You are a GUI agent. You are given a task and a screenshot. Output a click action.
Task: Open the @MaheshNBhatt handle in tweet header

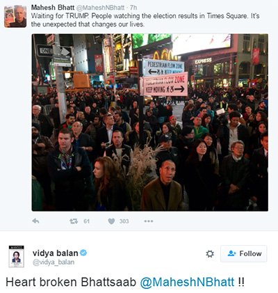point(100,8)
